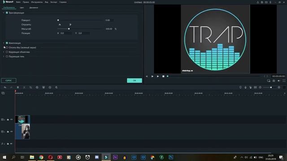Confirm with the OK button
The height and width of the screenshot is (161, 287).
tap(135, 80)
